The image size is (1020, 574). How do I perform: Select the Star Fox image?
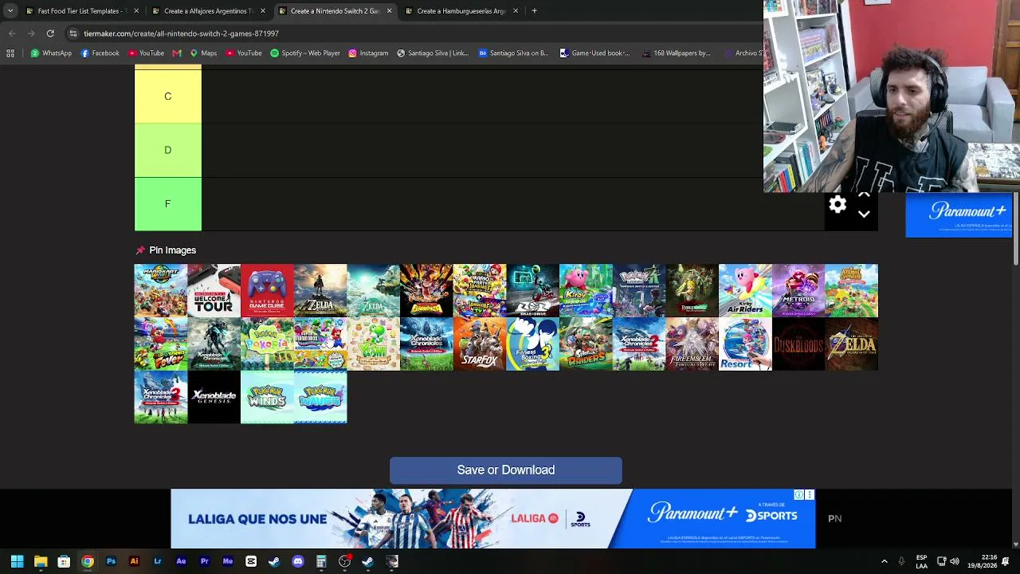480,344
